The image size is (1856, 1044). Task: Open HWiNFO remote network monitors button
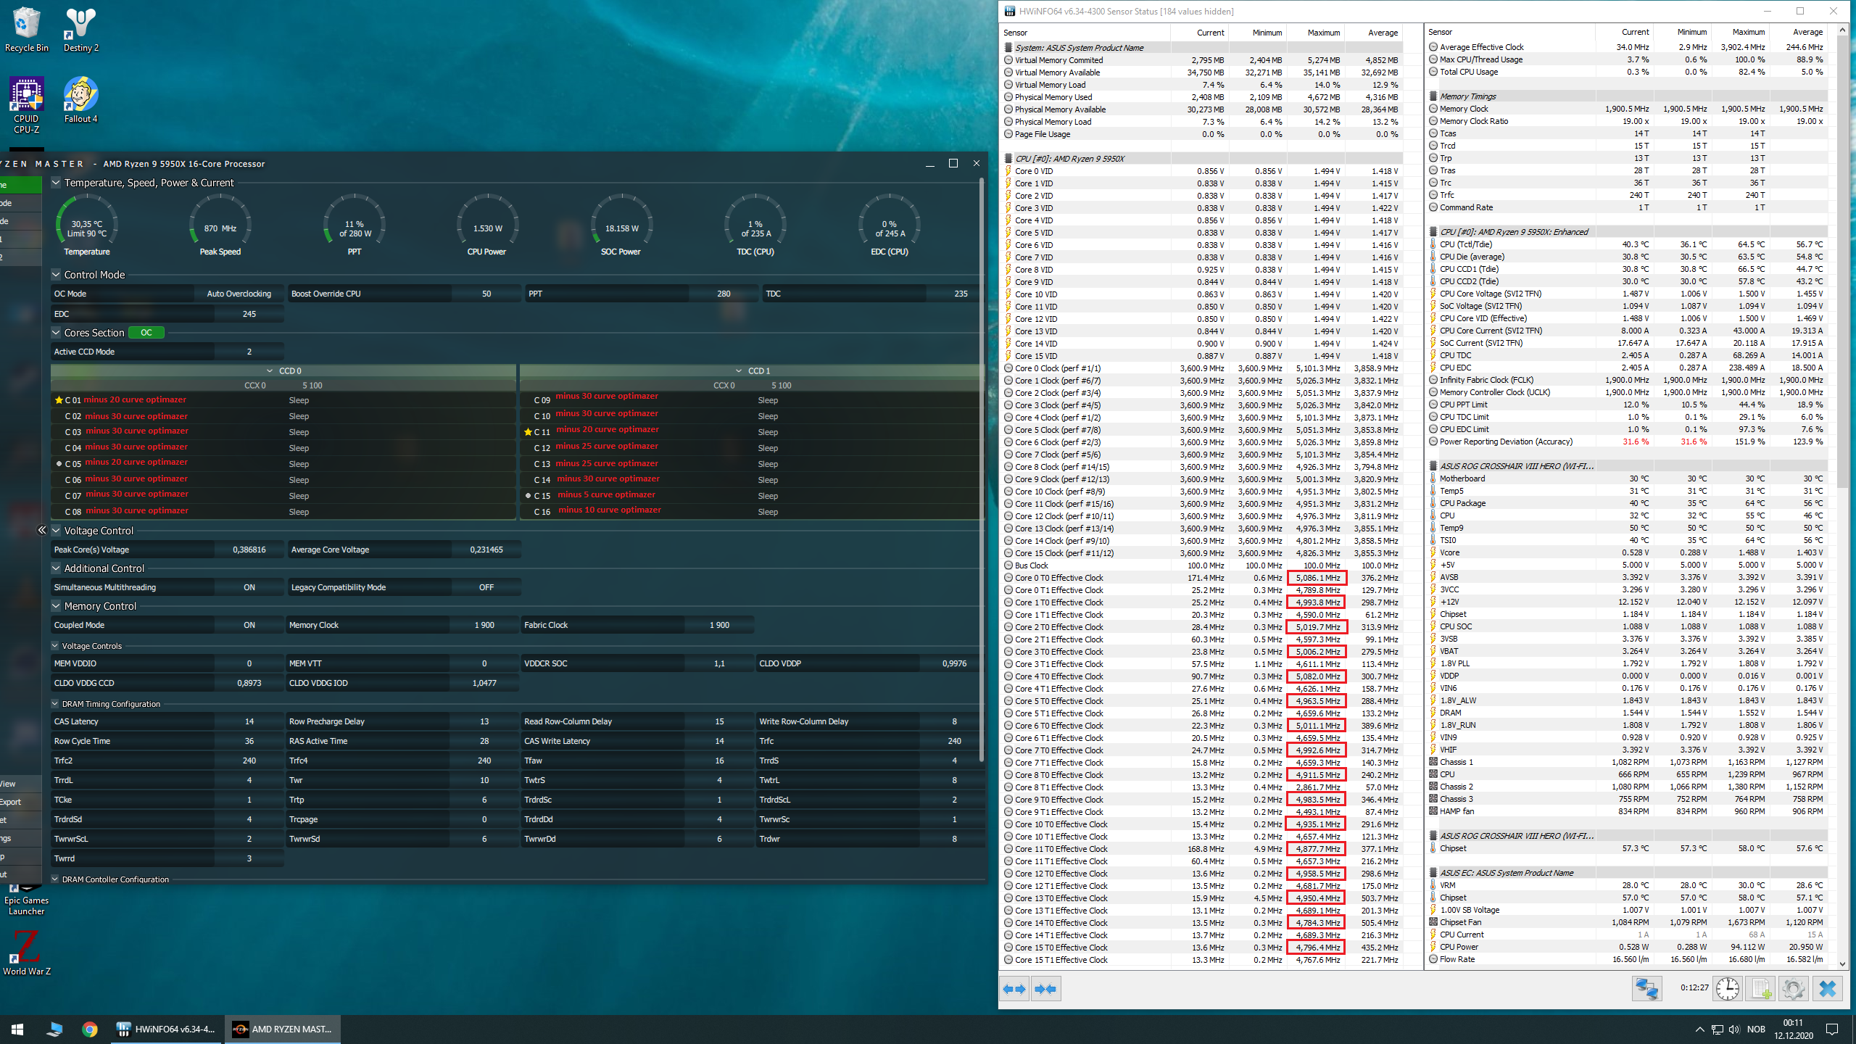tap(1646, 988)
